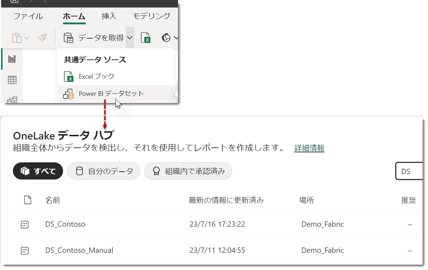Image resolution: width=428 pixels, height=270 pixels.
Task: Sort by 最新の情報に更新済み column header
Action: coord(226,200)
